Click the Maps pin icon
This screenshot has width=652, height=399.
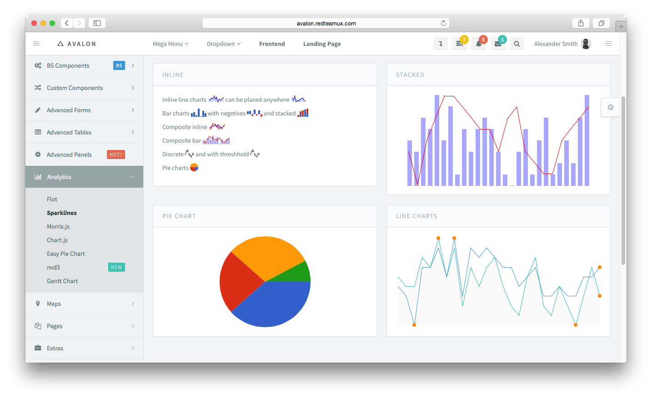tap(38, 304)
